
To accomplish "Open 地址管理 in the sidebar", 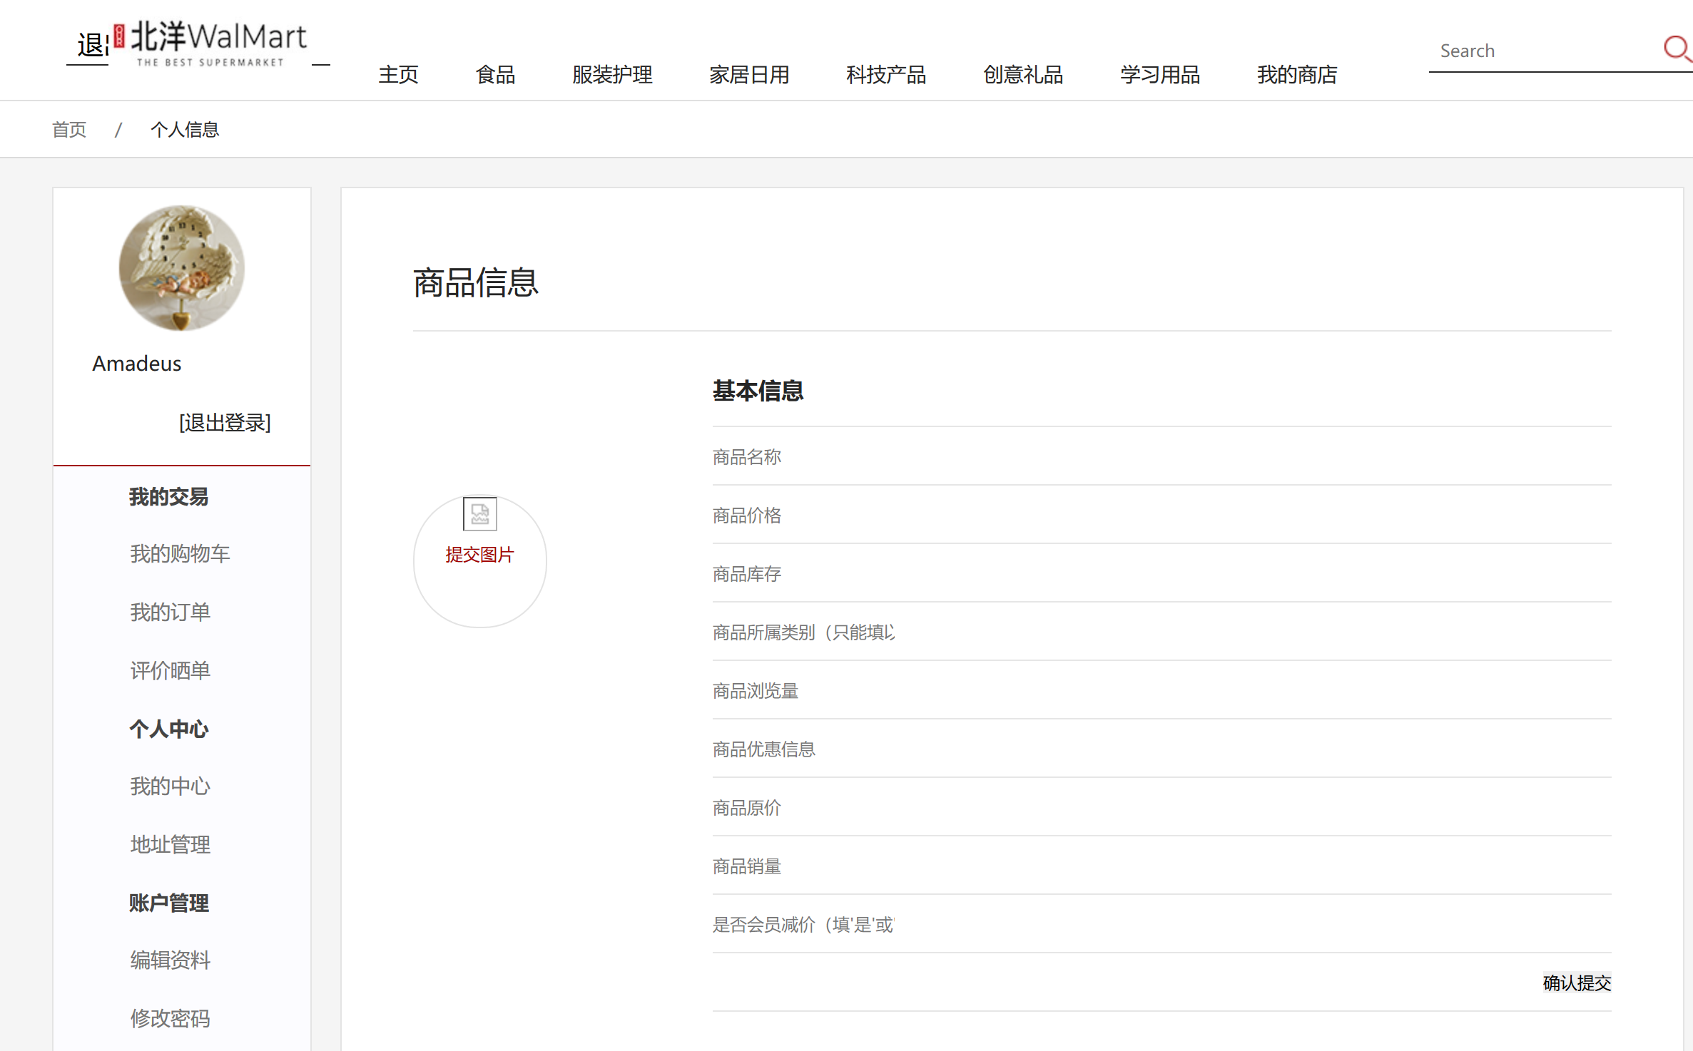I will click(x=170, y=845).
